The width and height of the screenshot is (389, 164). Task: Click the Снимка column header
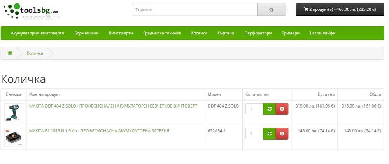[x=13, y=94]
